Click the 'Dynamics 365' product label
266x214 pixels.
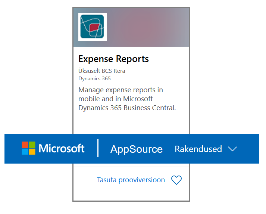[x=94, y=79]
